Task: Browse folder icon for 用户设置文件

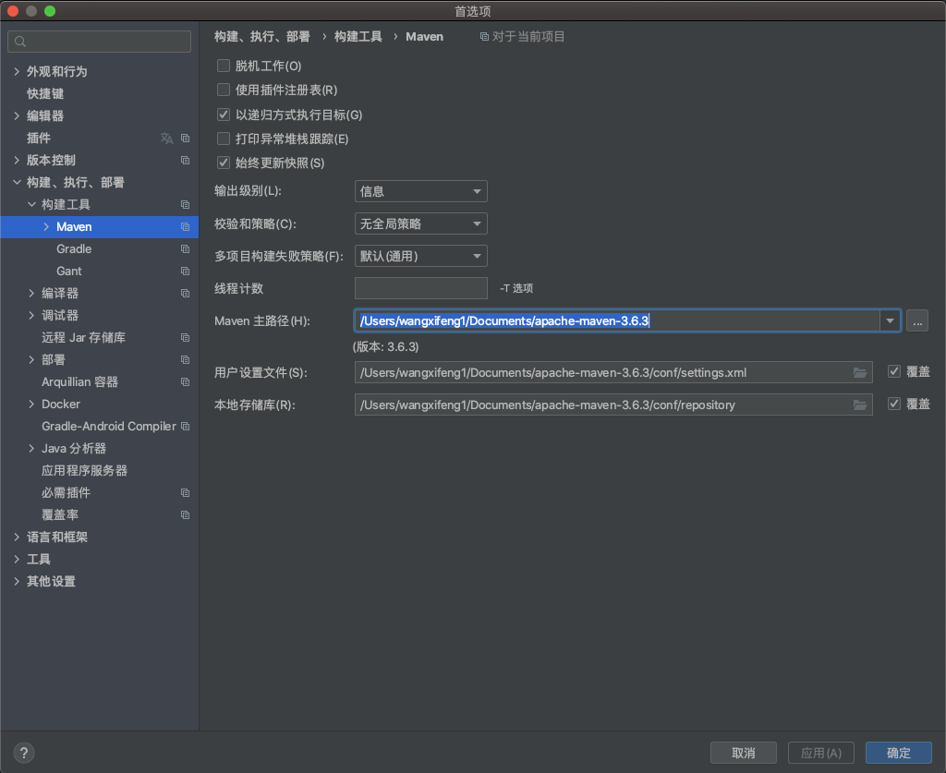Action: (860, 372)
